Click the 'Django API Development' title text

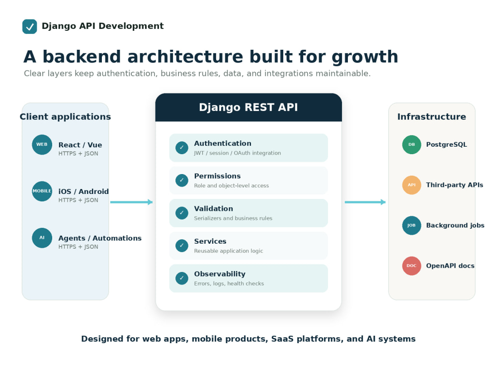[x=103, y=26]
